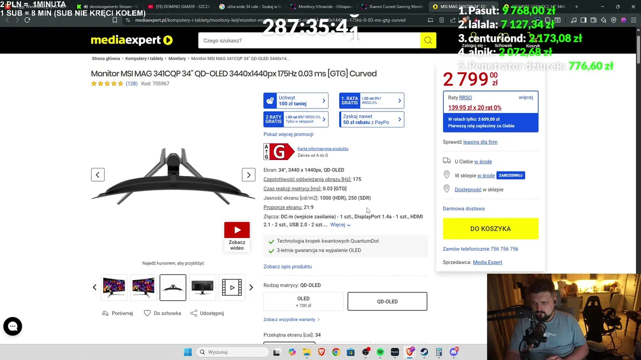Select the video filmstrip thumbnail
Screen dimensions: 641x360
(231, 287)
